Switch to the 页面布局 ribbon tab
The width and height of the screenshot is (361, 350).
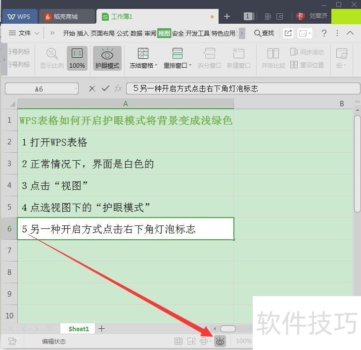(x=103, y=33)
